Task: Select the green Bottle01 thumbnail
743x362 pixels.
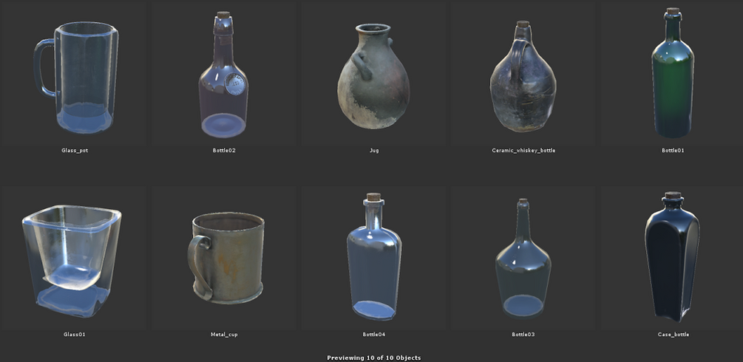Action: [x=673, y=73]
